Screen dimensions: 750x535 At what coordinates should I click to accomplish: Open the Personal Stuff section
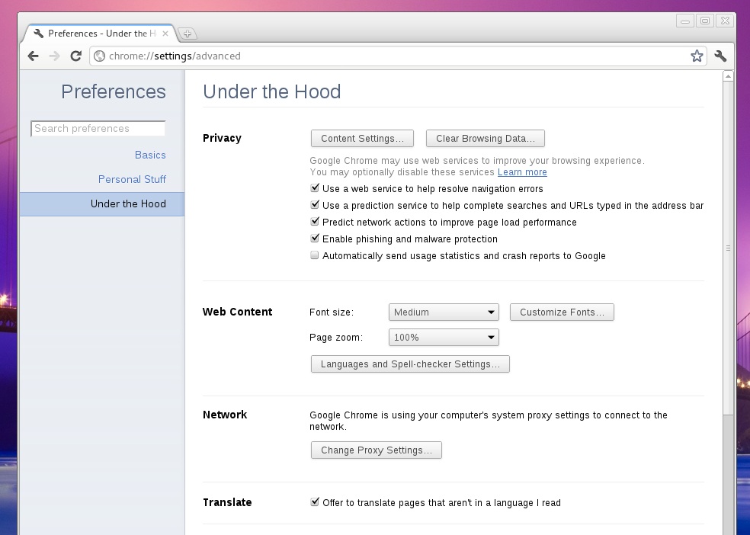coord(132,179)
